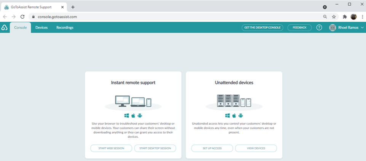Screen dimensions: 366x161
Task: Click Get the Desktop Console button
Action: pyautogui.click(x=262, y=27)
